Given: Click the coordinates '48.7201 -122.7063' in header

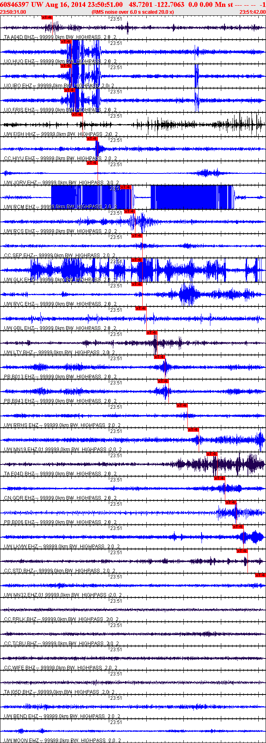Looking at the screenshot, I should click(x=157, y=4).
